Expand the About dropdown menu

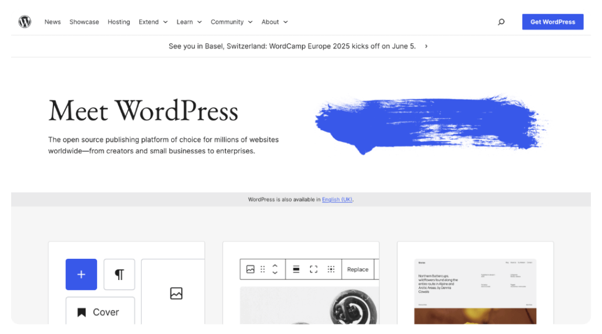(x=275, y=22)
